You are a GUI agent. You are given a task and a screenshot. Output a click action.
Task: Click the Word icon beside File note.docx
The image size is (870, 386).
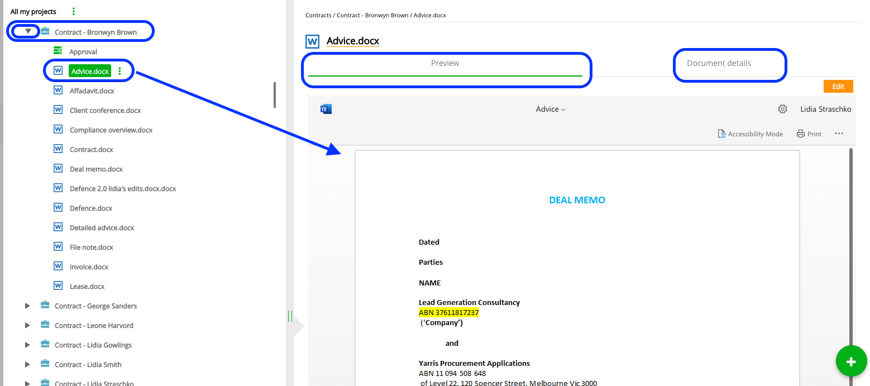pos(58,246)
